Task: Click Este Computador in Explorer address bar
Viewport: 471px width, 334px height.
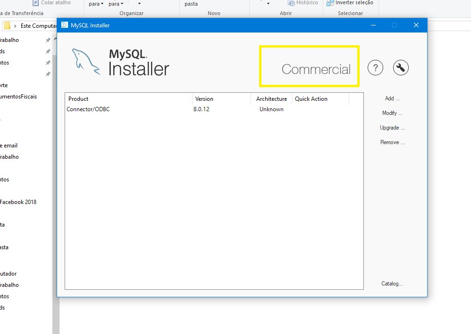Action: coord(38,26)
